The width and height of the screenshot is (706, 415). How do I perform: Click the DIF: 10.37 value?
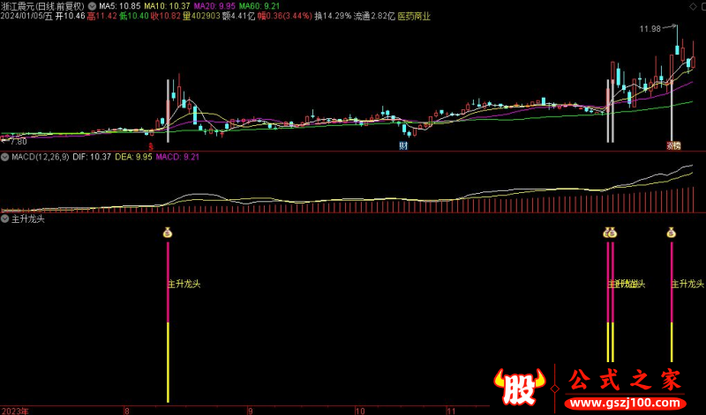92,157
